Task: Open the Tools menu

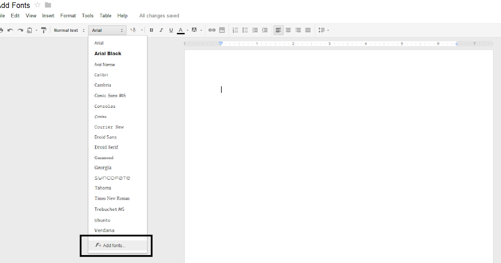Action: coord(88,15)
